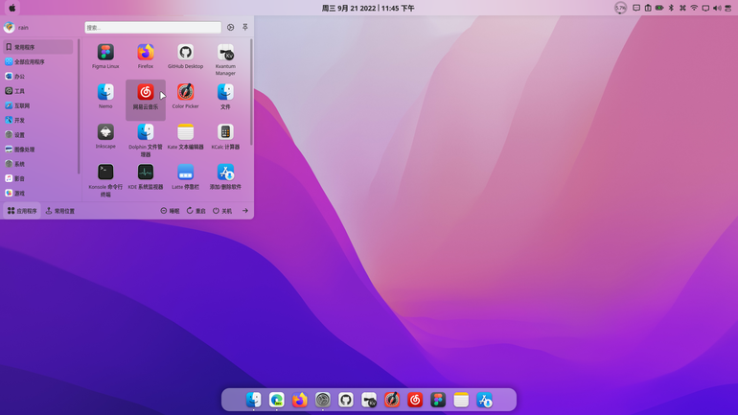
Task: Open the 5.7% usage monitor widget
Action: [x=621, y=8]
